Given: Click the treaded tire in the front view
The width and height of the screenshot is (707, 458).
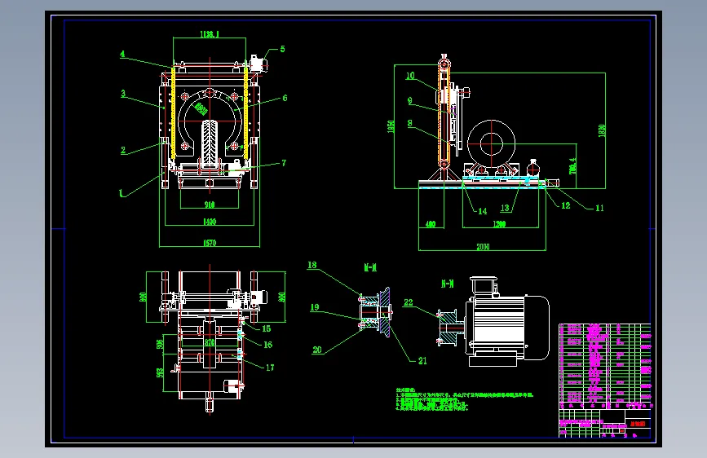Looking at the screenshot, I should pyautogui.click(x=210, y=143).
